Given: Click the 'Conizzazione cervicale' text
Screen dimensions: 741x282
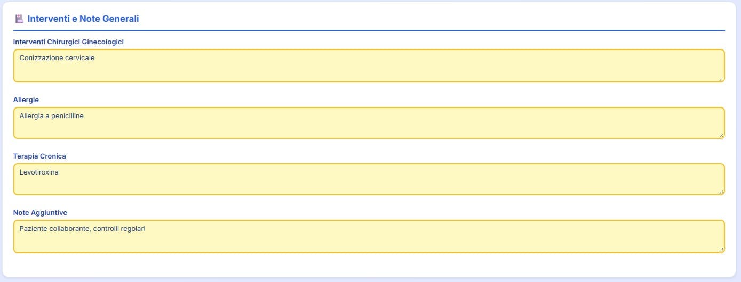Looking at the screenshot, I should click(57, 57).
